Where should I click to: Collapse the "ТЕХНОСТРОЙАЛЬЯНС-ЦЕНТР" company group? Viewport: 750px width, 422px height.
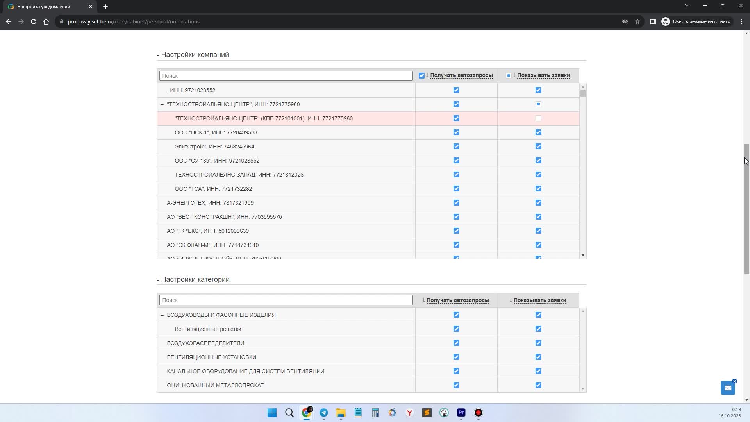pyautogui.click(x=162, y=104)
